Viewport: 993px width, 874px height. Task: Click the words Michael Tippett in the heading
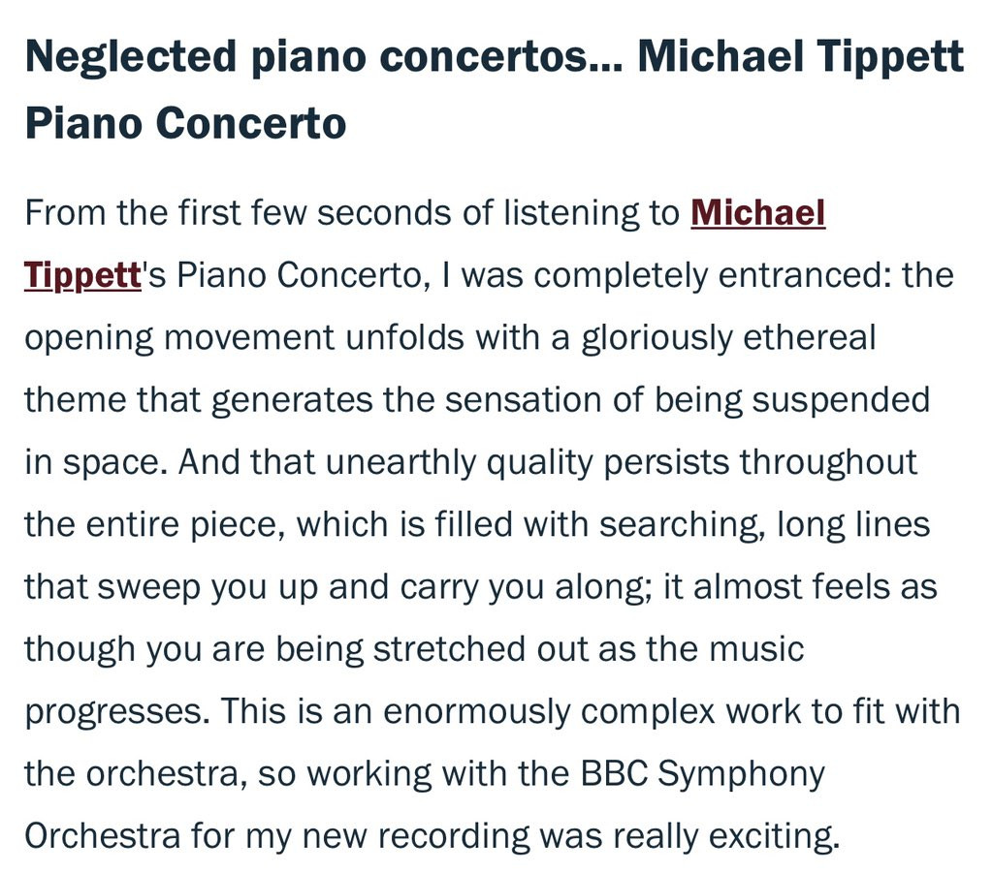(x=800, y=55)
